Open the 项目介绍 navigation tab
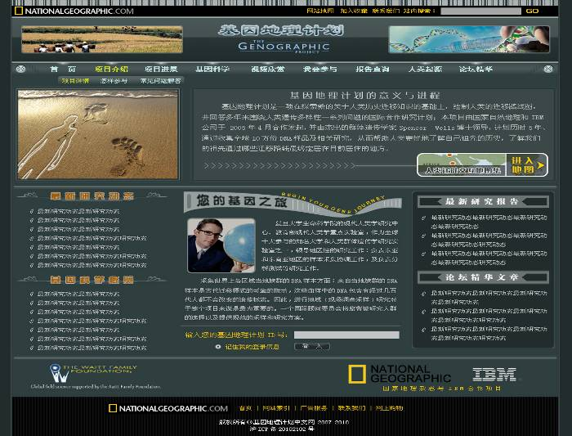This screenshot has height=436, width=572. pos(111,69)
